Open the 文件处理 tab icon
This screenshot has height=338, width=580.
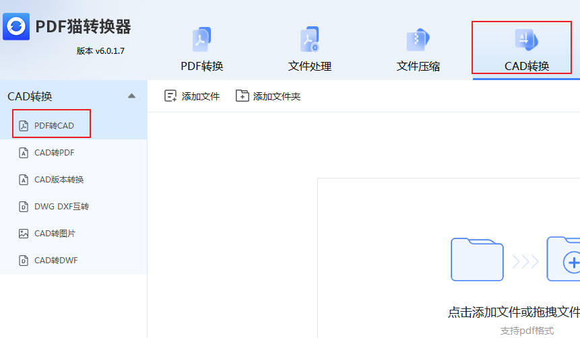point(310,39)
